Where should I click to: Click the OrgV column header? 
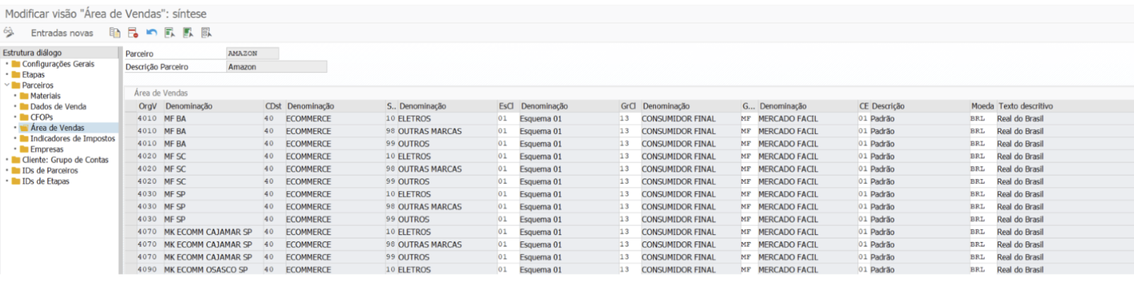tap(148, 106)
